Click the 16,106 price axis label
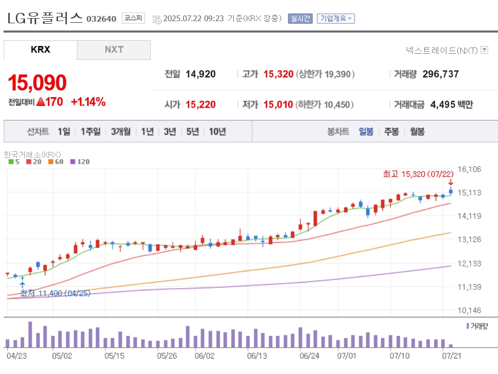Viewport: 498px width, 374px height. point(469,169)
